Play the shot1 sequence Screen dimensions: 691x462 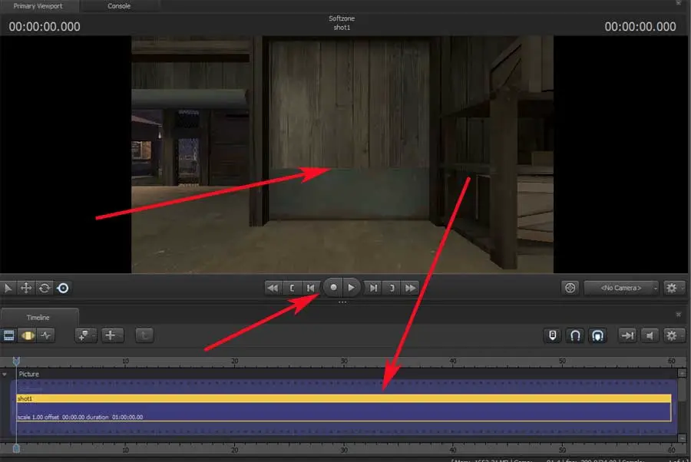coord(351,288)
